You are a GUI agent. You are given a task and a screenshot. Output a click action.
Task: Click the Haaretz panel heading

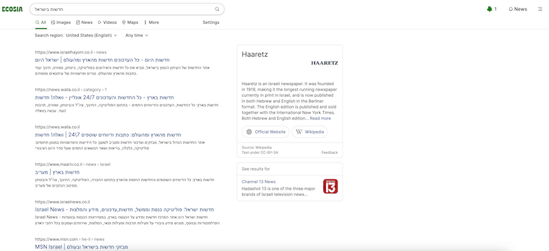click(255, 55)
